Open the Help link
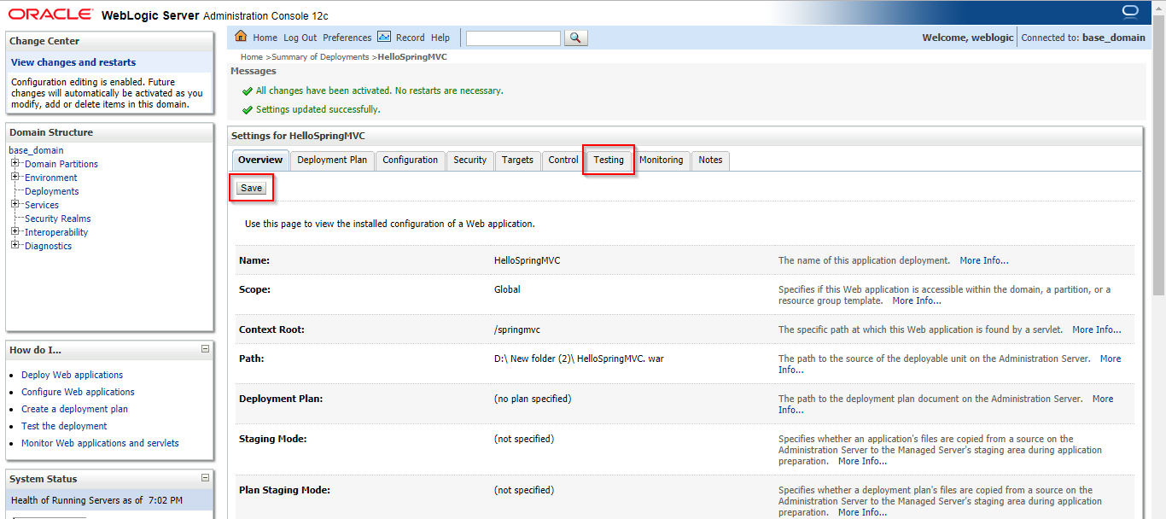The height and width of the screenshot is (519, 1166). click(440, 38)
